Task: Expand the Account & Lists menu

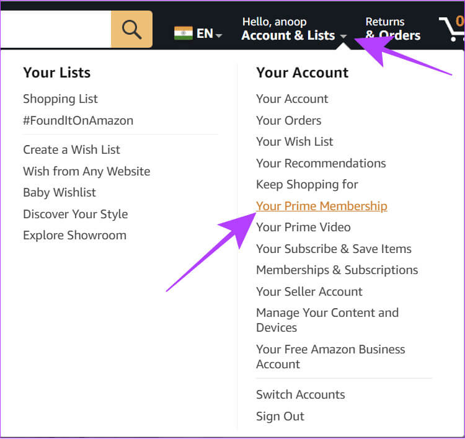Action: coord(294,29)
